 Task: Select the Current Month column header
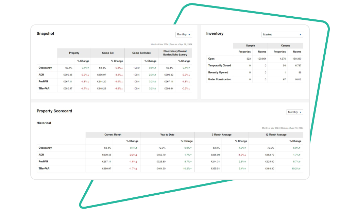point(113,135)
